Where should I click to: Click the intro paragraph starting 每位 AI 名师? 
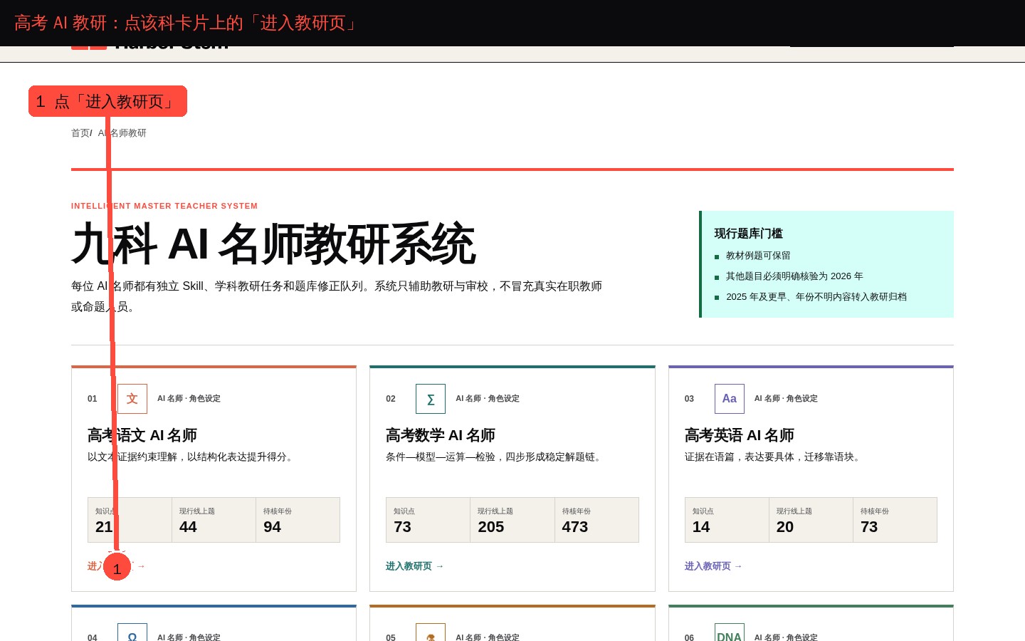[337, 296]
